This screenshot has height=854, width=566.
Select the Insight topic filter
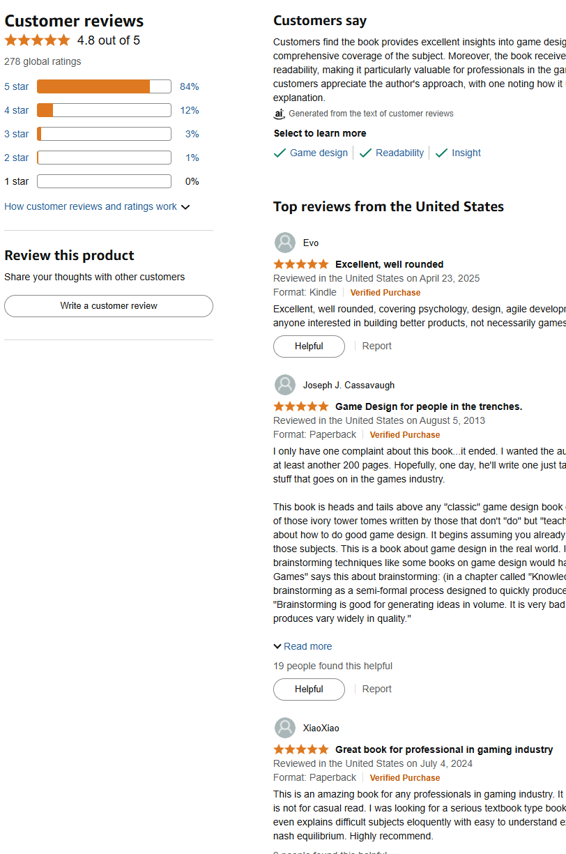(x=458, y=153)
